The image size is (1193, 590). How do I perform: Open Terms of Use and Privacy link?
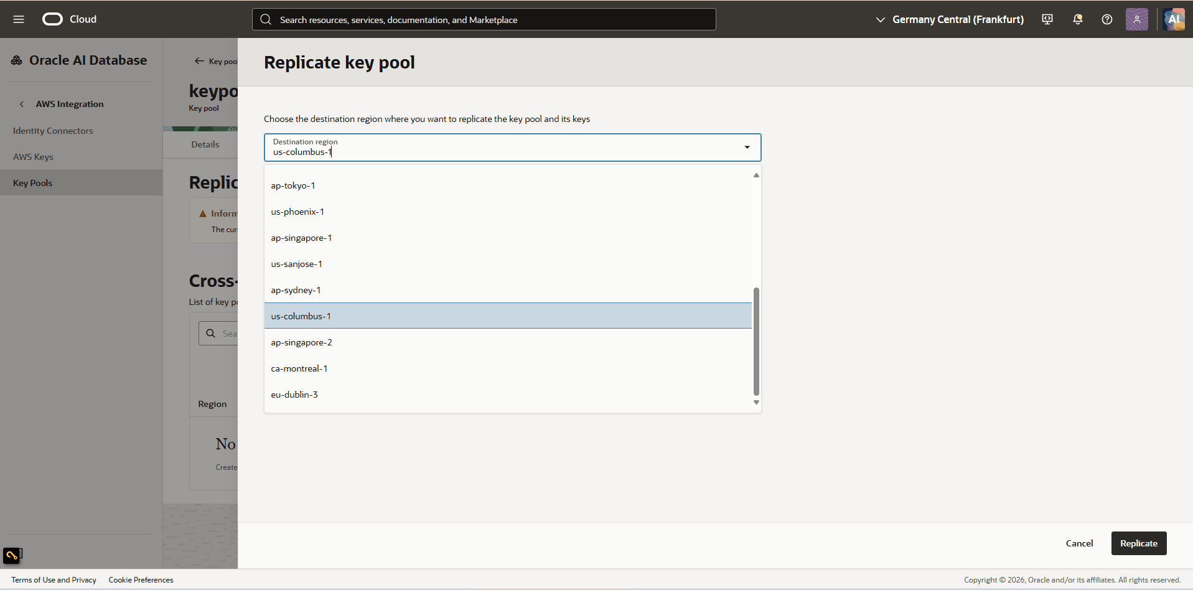(54, 580)
